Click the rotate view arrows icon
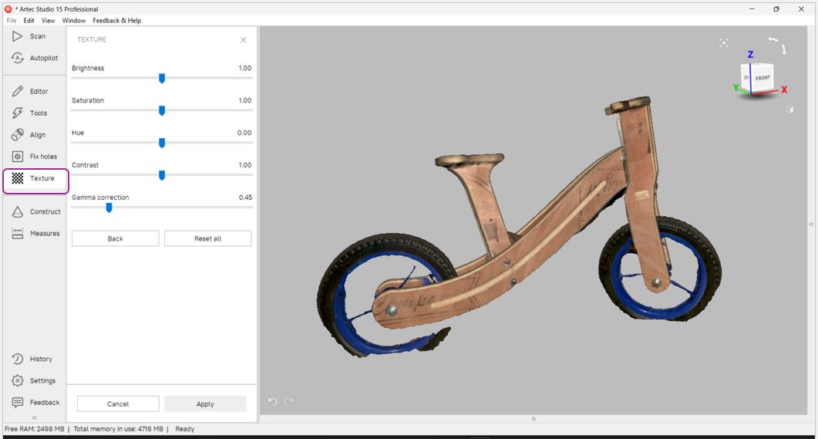 (x=777, y=46)
